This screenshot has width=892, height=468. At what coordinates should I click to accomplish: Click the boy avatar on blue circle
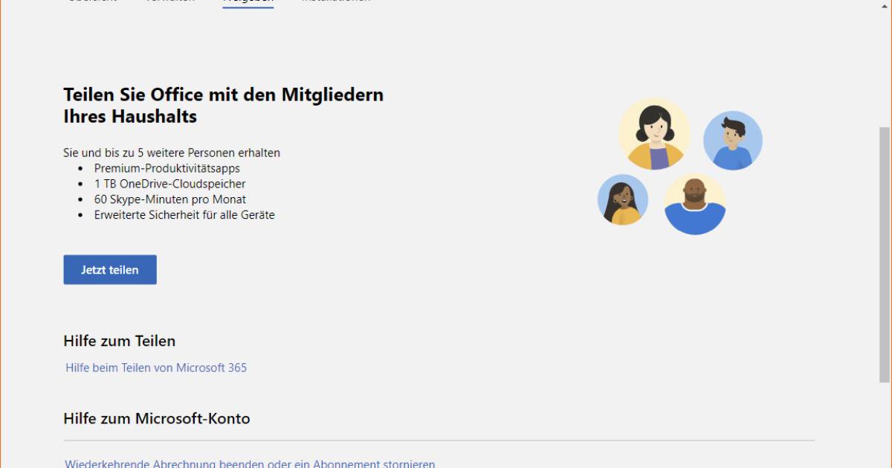click(x=732, y=141)
